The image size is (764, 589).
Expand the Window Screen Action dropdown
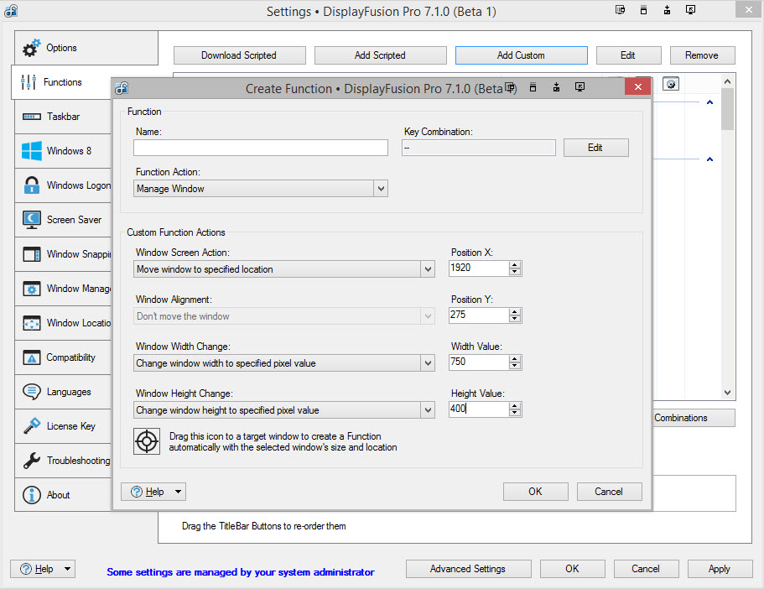coord(283,269)
